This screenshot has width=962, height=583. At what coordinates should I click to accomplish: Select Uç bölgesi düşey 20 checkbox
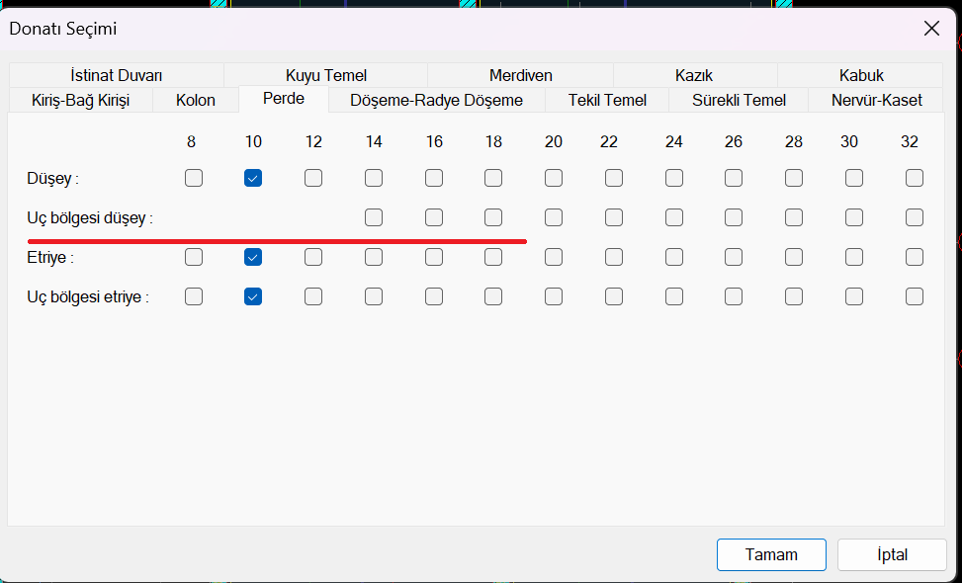[554, 217]
